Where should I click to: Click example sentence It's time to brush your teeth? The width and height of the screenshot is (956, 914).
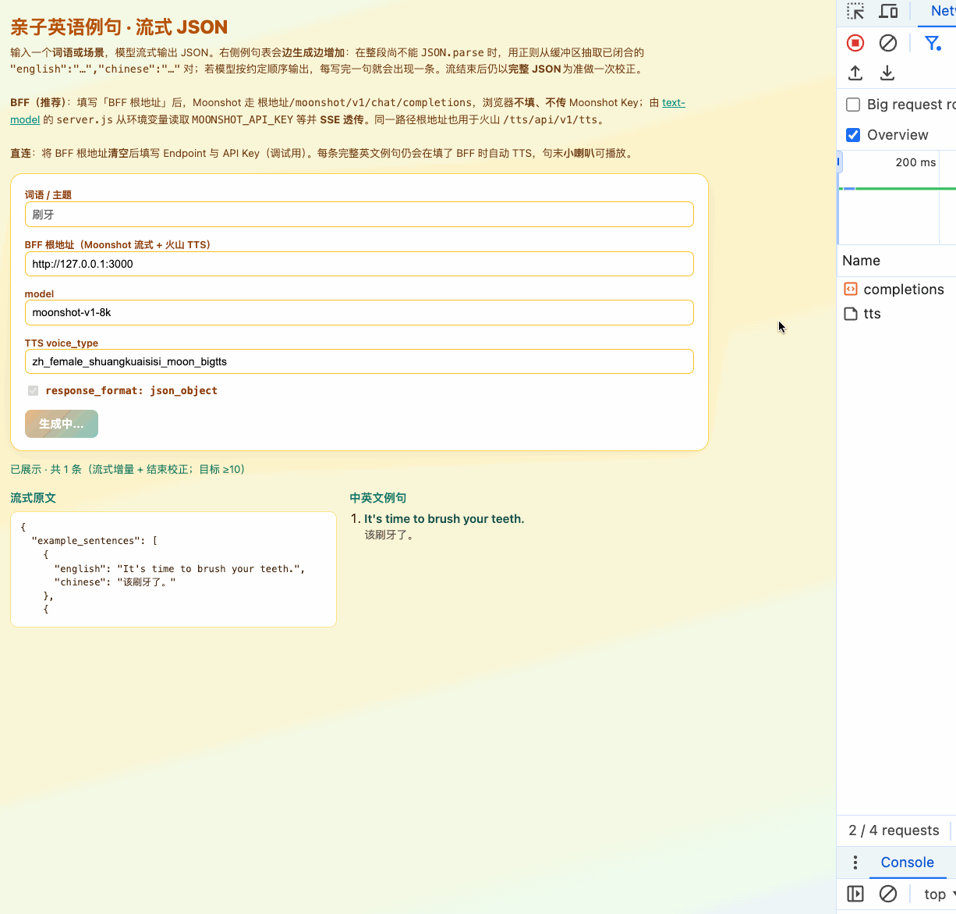[x=444, y=519]
